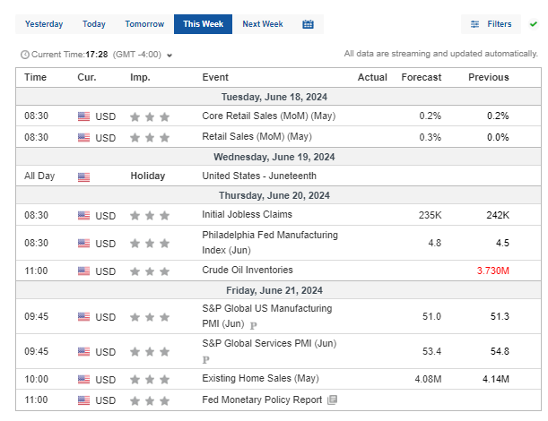Screen dimensions: 548x421
Task: Click the preliminary P icon on Manufacturing PMI
Action: click(x=253, y=324)
